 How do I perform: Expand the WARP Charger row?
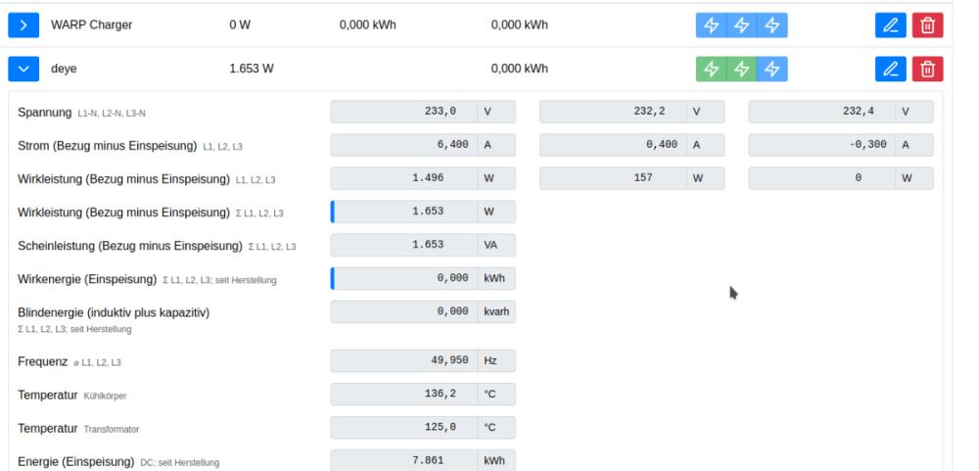click(x=23, y=24)
